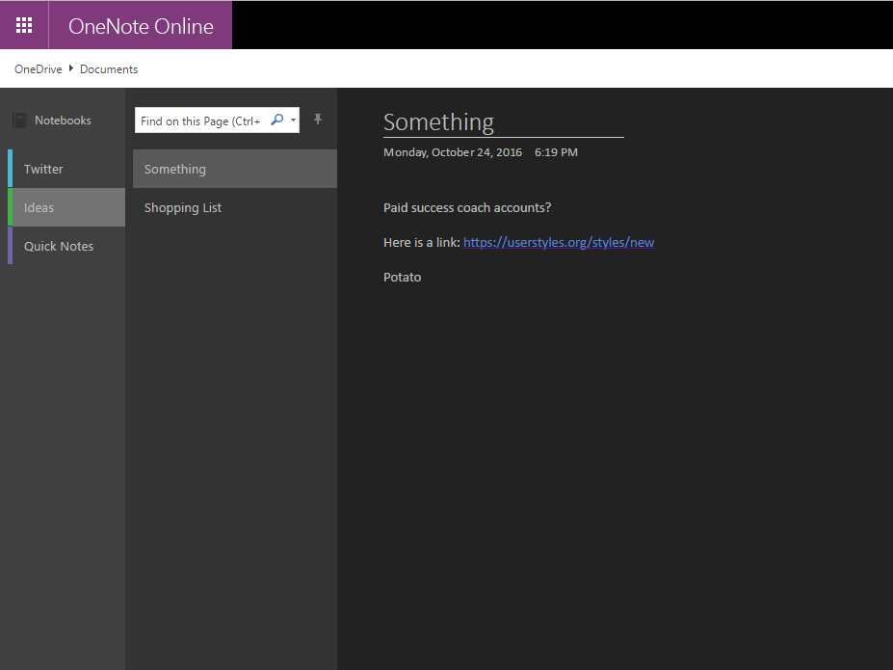Viewport: 893px width, 670px height.
Task: Open the Ideas notebook
Action: tap(39, 206)
